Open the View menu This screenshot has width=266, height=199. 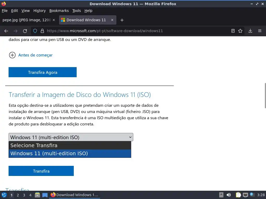(x=26, y=11)
